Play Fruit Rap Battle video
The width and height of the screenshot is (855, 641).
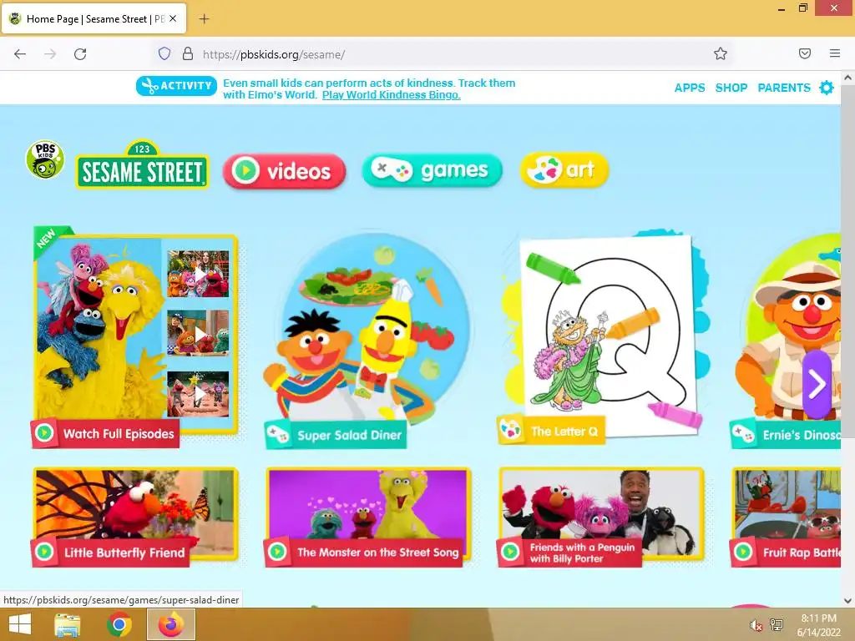tap(786, 517)
